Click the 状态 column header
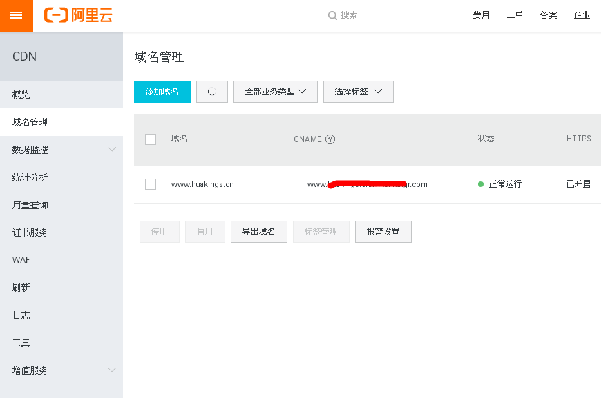The image size is (601, 398). coord(486,139)
